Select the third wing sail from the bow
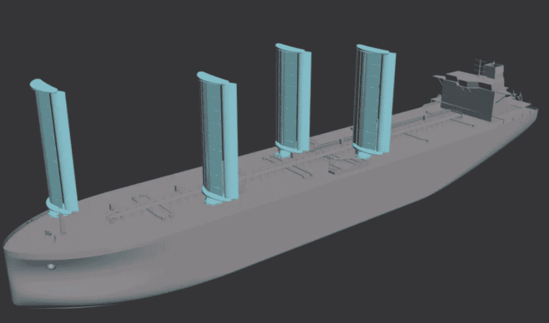549x323 pixels. pos(295,98)
